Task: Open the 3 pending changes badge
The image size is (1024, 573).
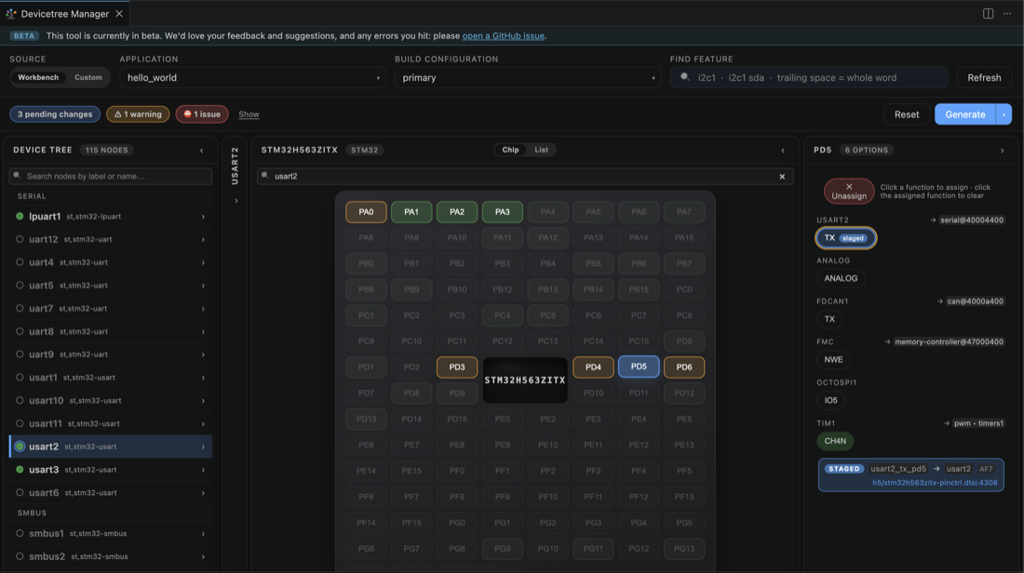Action: tap(55, 114)
